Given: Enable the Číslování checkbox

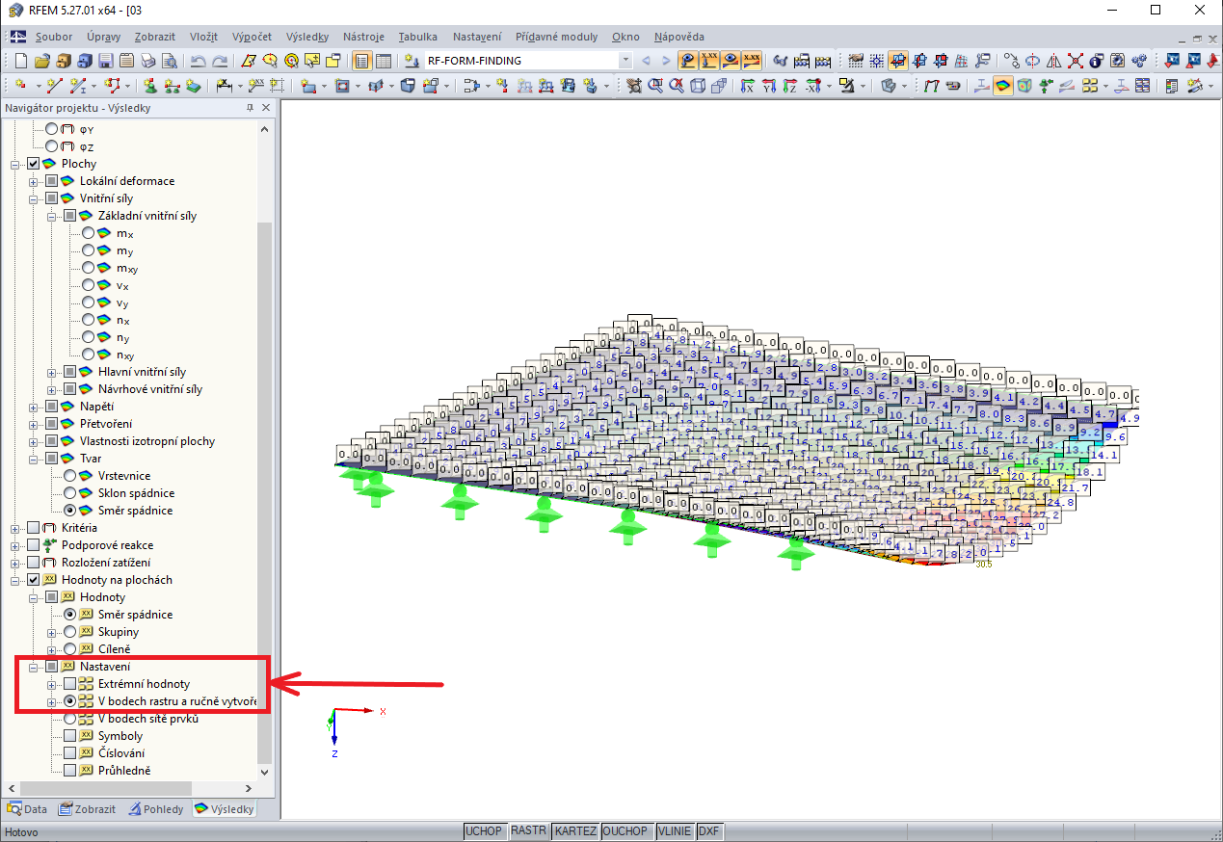Looking at the screenshot, I should [x=70, y=753].
